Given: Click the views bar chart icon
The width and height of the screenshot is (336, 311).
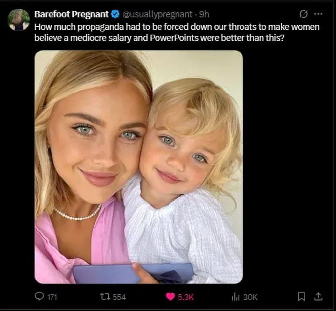Looking at the screenshot, I should [236, 297].
